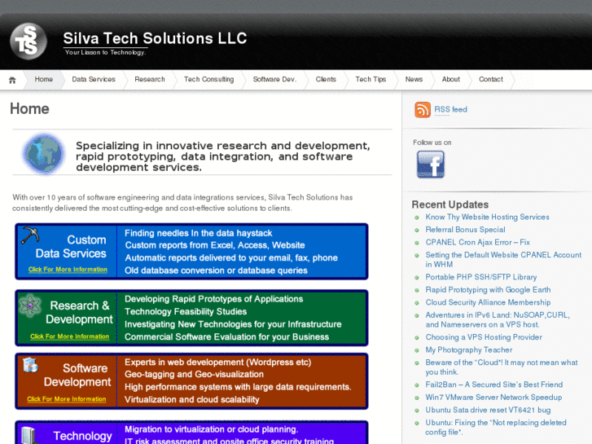Open Fail2Ban Secured Site's Best Friend post

click(x=493, y=385)
